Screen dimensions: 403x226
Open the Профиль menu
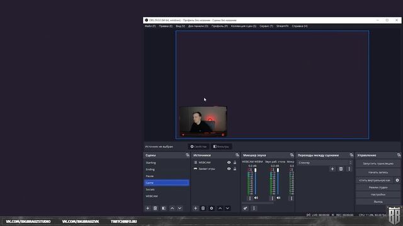pyautogui.click(x=220, y=26)
